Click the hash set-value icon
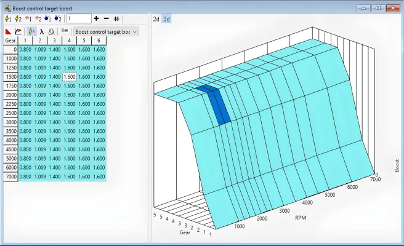This screenshot has height=246, width=404. pos(116,19)
